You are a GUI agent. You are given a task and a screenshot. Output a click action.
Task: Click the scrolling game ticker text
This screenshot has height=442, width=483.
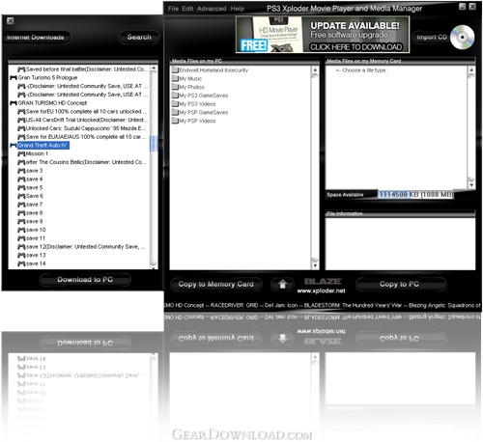tap(323, 305)
